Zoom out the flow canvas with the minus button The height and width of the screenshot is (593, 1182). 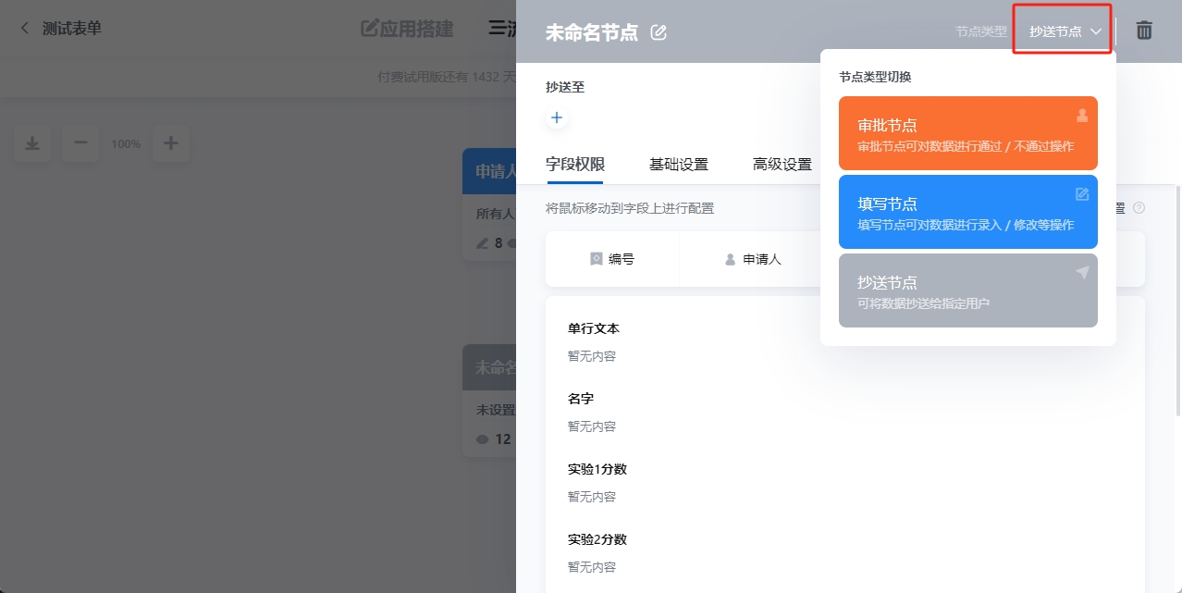(80, 143)
